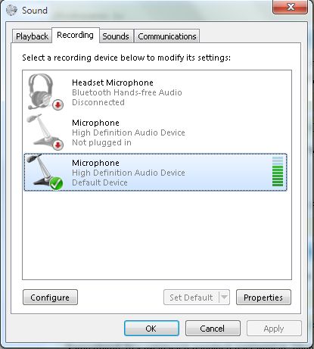Open microphone Properties

pyautogui.click(x=263, y=298)
